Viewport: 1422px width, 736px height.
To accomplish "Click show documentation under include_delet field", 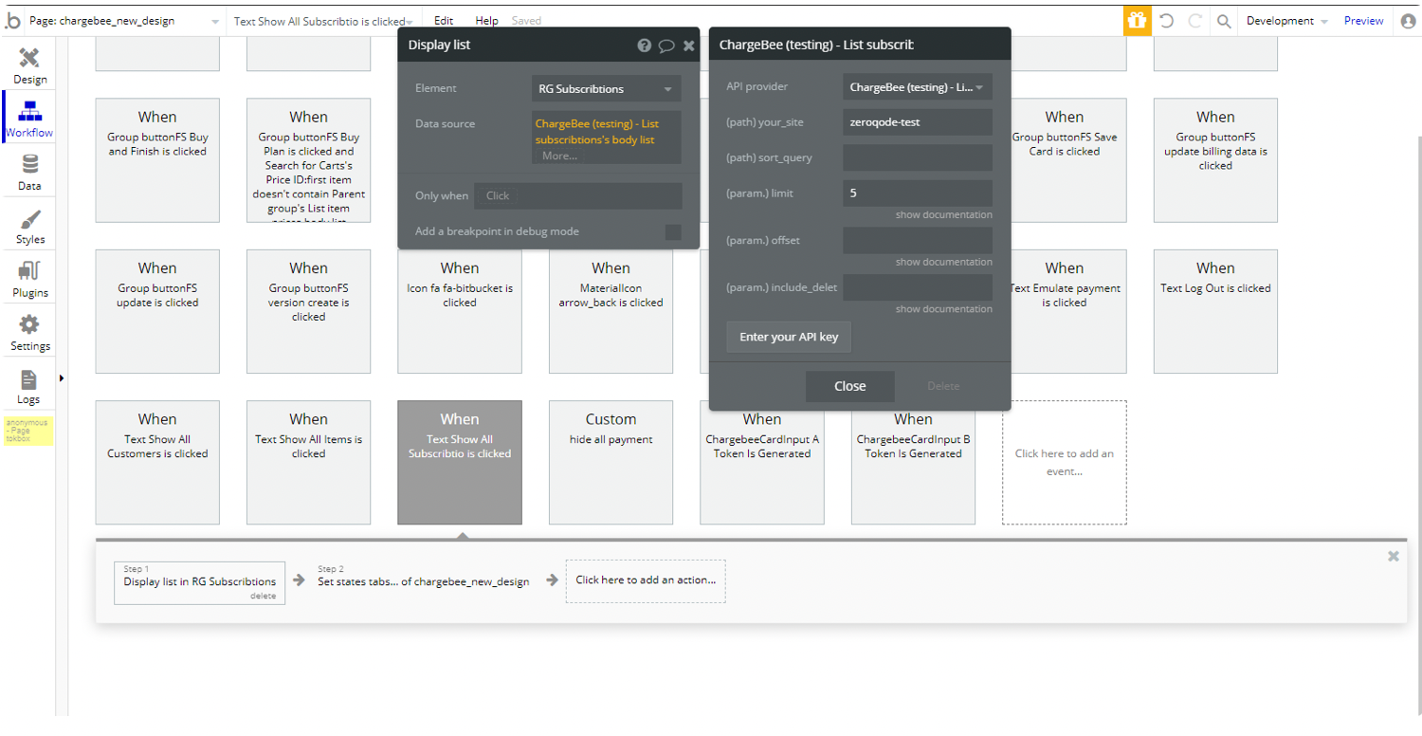I will 944,309.
